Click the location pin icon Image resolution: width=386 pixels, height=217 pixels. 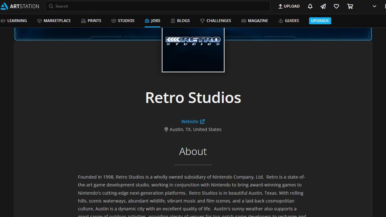point(166,129)
